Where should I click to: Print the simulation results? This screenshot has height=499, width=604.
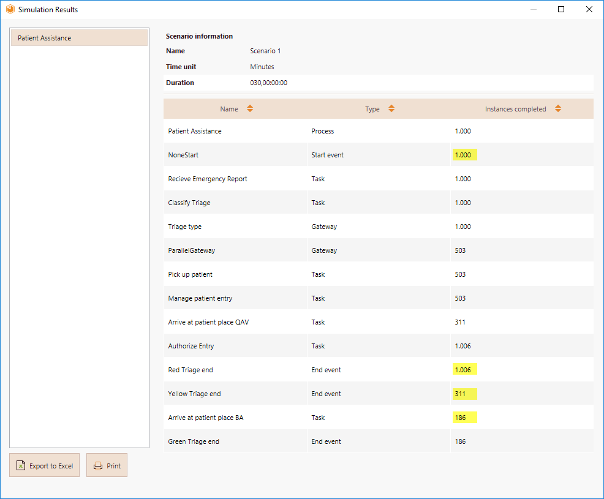tap(107, 465)
